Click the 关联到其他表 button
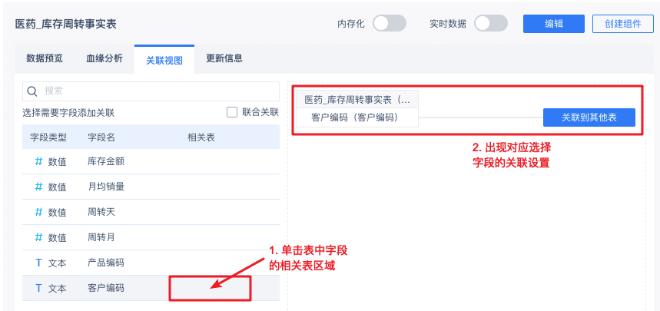Screen dimensions: 660x311 click(589, 117)
